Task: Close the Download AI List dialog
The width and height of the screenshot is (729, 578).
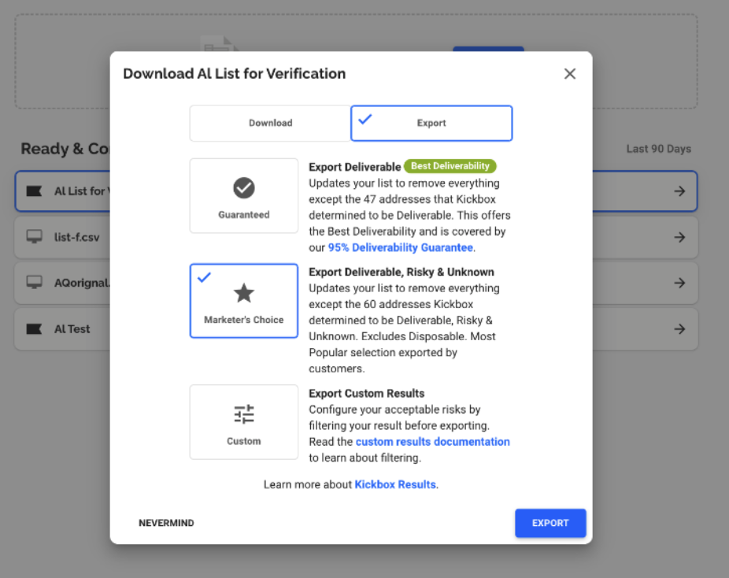Action: click(569, 73)
